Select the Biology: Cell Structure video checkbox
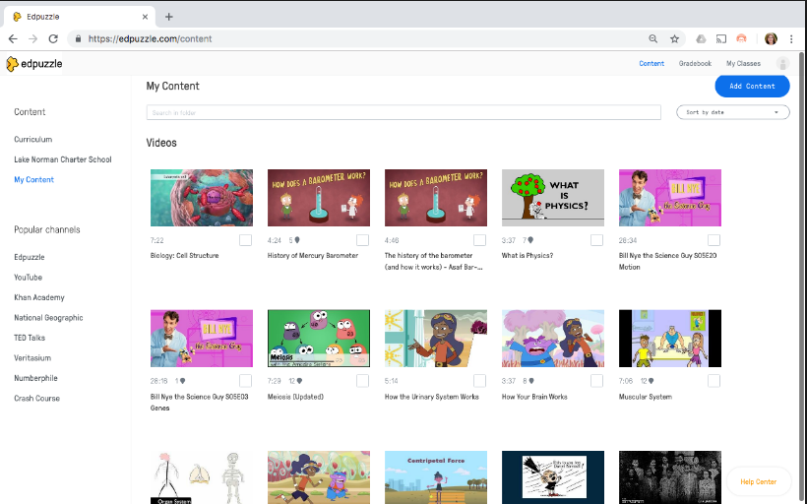The image size is (807, 504). pyautogui.click(x=245, y=240)
